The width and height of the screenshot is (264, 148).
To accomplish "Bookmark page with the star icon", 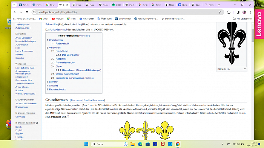I will click(220, 12).
